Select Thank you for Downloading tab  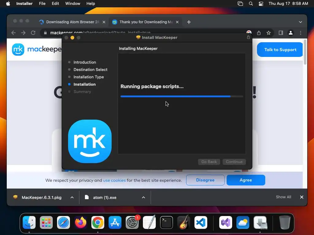(146, 22)
